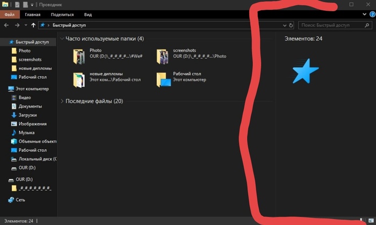Open Help via blue question mark icon
Screen dimensions: 376x225
click(x=372, y=14)
